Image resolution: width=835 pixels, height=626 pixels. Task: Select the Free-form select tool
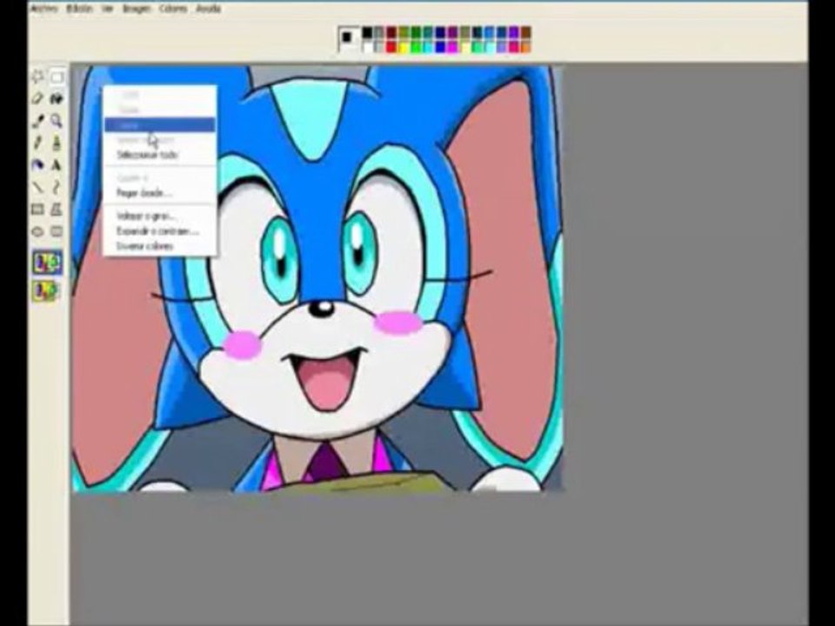(x=37, y=77)
